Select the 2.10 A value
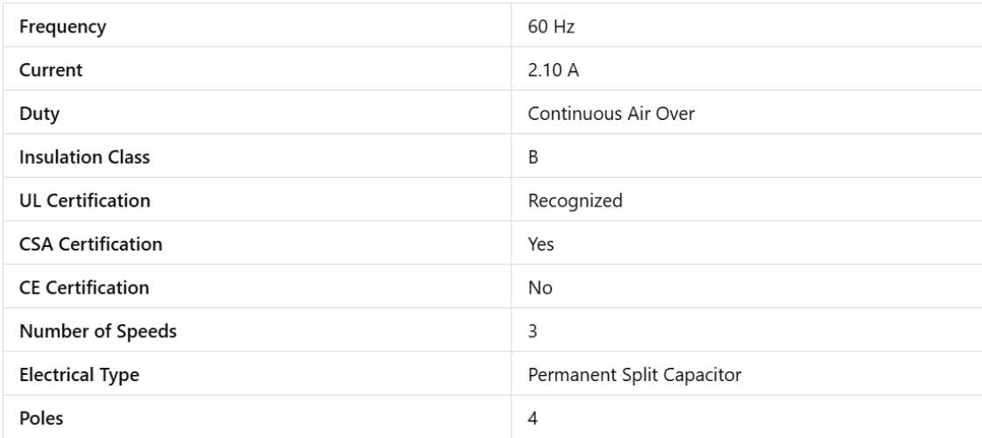This screenshot has width=982, height=438. (552, 71)
